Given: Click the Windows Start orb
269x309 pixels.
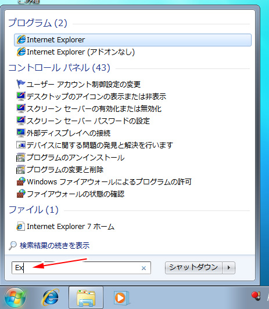Looking at the screenshot, I should 15,297.
